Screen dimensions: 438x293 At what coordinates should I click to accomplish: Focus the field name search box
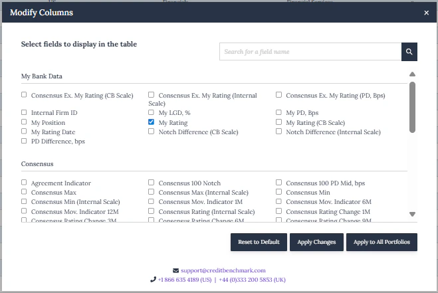pos(310,52)
